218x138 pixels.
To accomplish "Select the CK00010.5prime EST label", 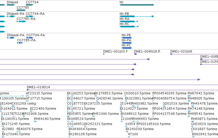I will 137,93.
